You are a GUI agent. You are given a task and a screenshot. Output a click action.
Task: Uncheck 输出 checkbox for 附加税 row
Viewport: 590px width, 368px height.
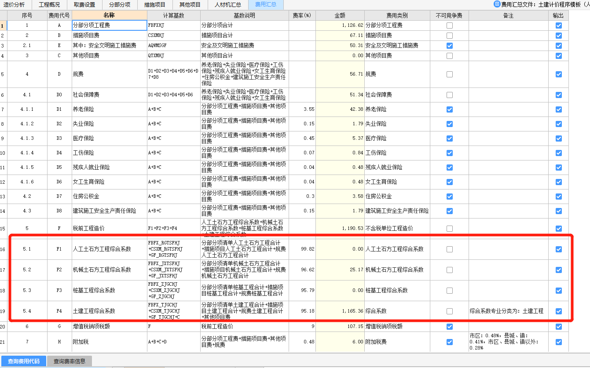pyautogui.click(x=558, y=342)
